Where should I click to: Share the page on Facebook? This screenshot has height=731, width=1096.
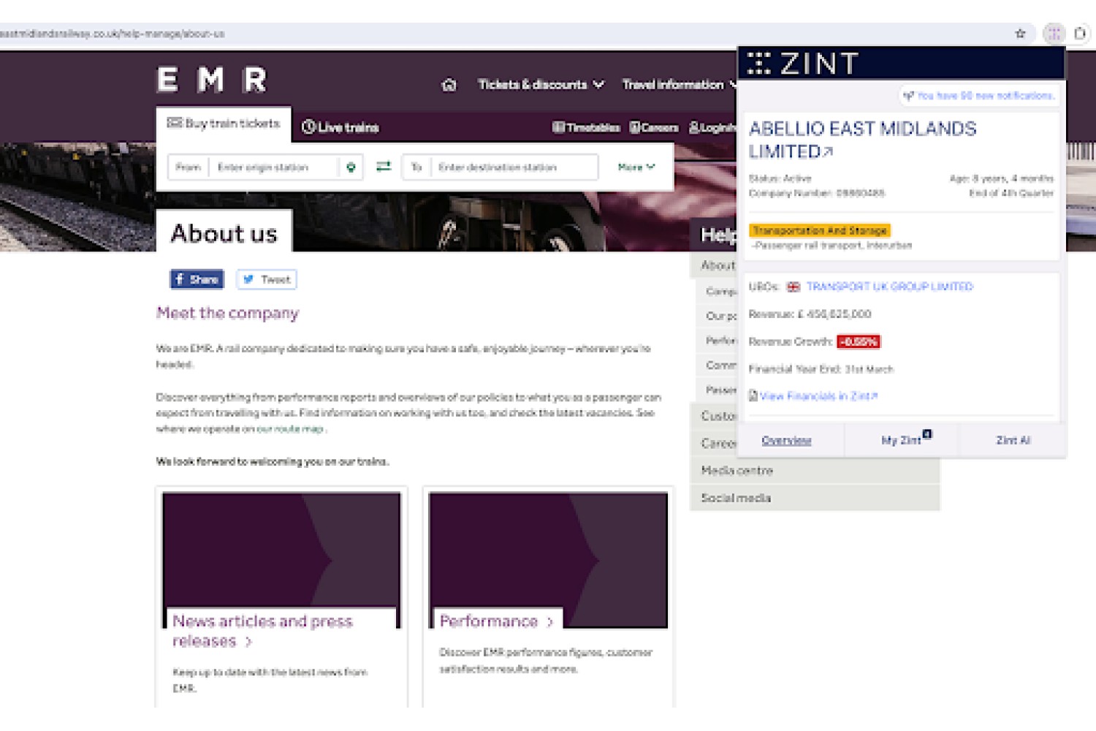(197, 279)
